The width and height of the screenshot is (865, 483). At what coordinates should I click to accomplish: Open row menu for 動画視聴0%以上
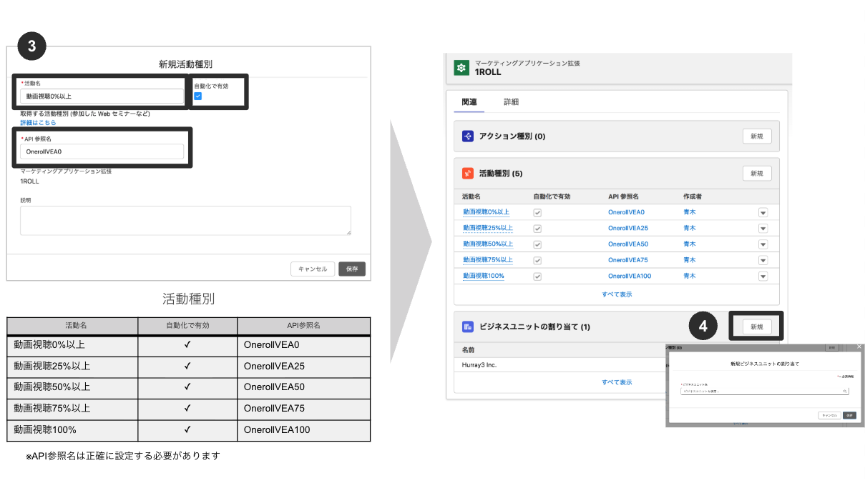763,213
